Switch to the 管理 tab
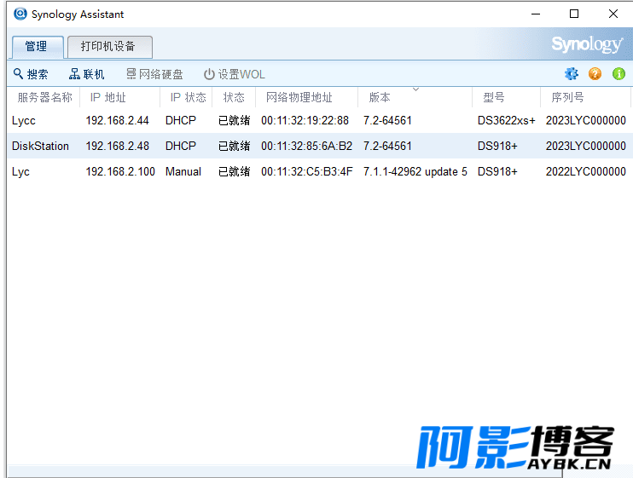 tap(38, 47)
